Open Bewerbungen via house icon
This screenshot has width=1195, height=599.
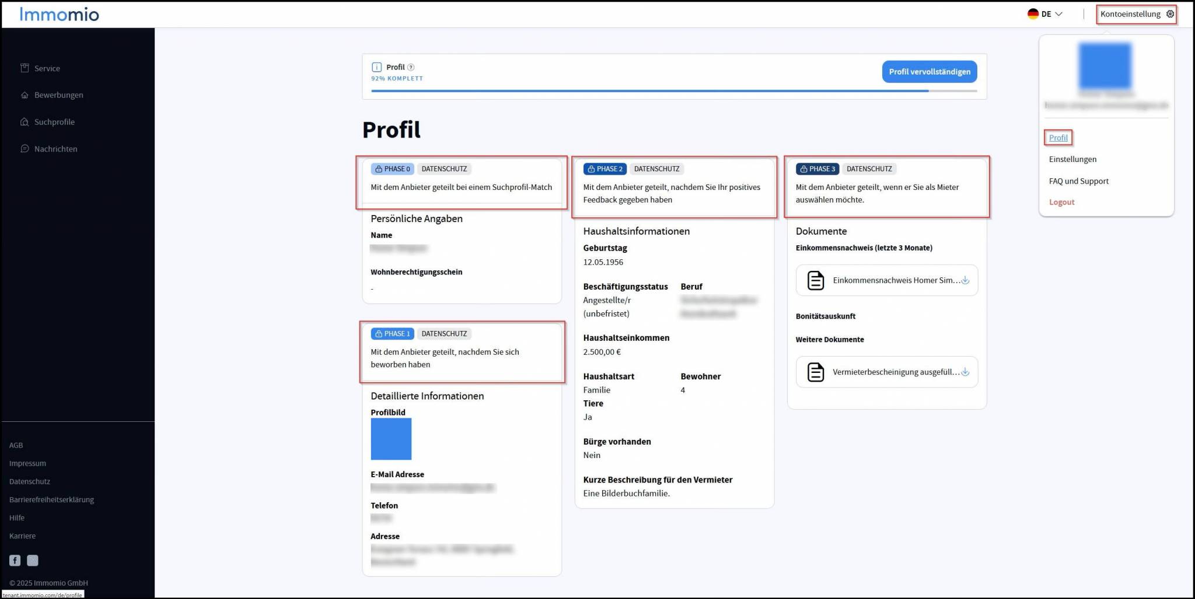(25, 95)
